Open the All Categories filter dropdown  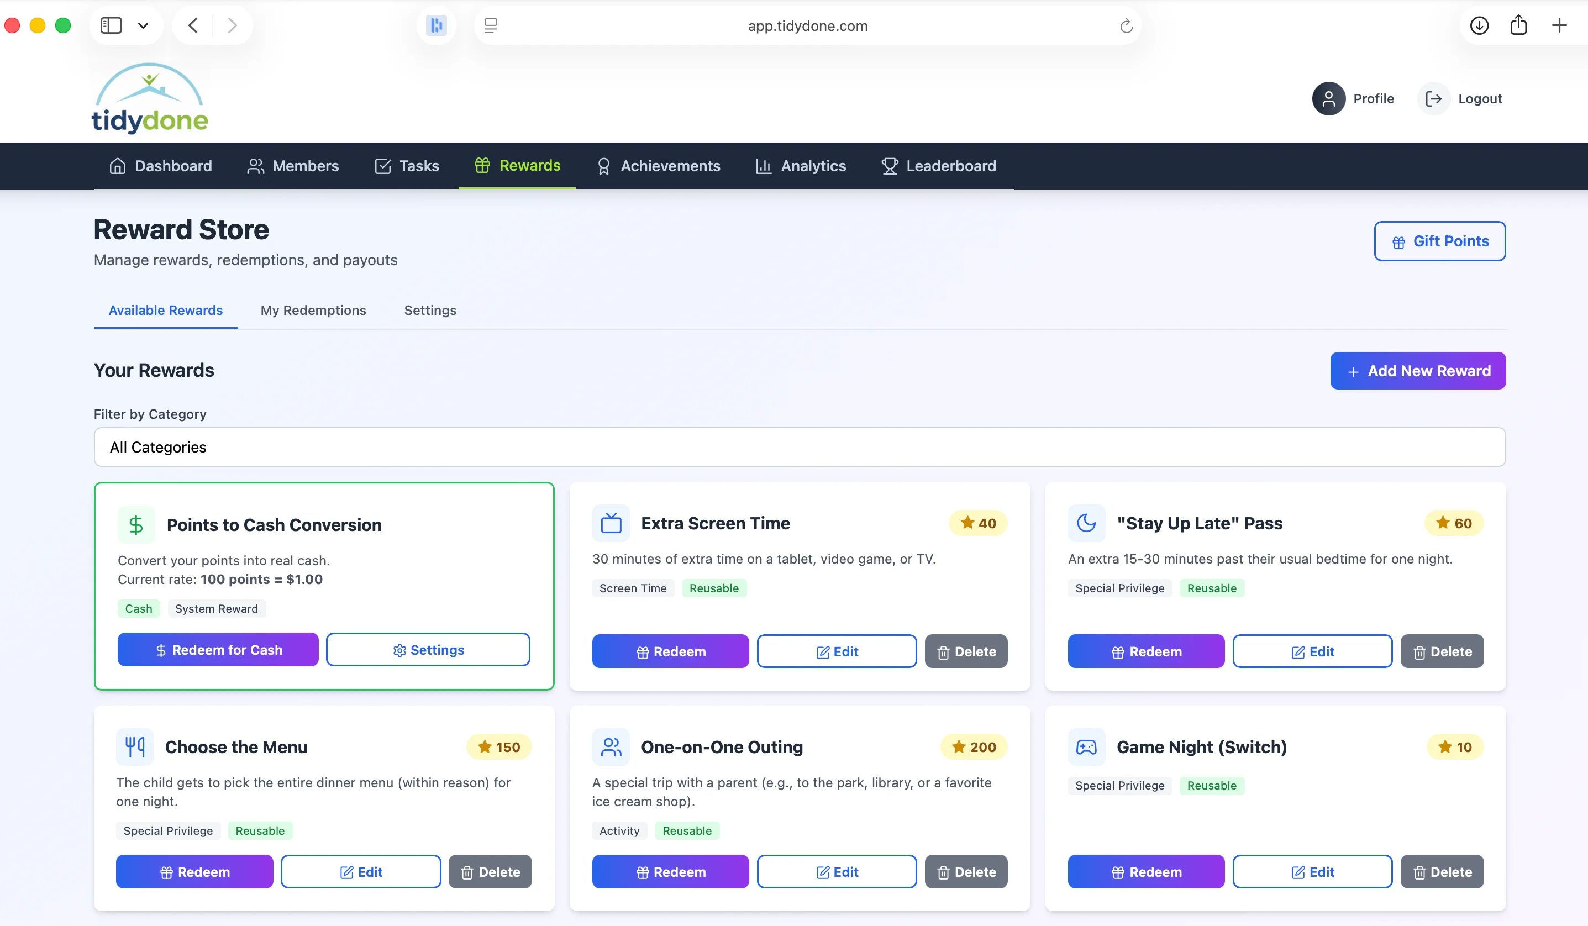pyautogui.click(x=799, y=447)
